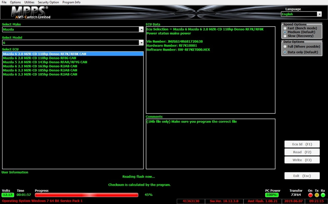Click the Software Number SW-RF7KET000.HEX line
This screenshot has width=328, height=204.
(x=178, y=50)
